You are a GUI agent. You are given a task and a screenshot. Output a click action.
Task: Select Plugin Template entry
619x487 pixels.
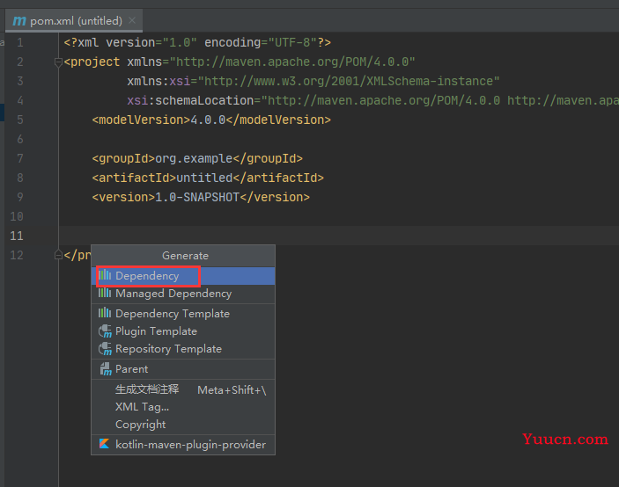(x=183, y=331)
